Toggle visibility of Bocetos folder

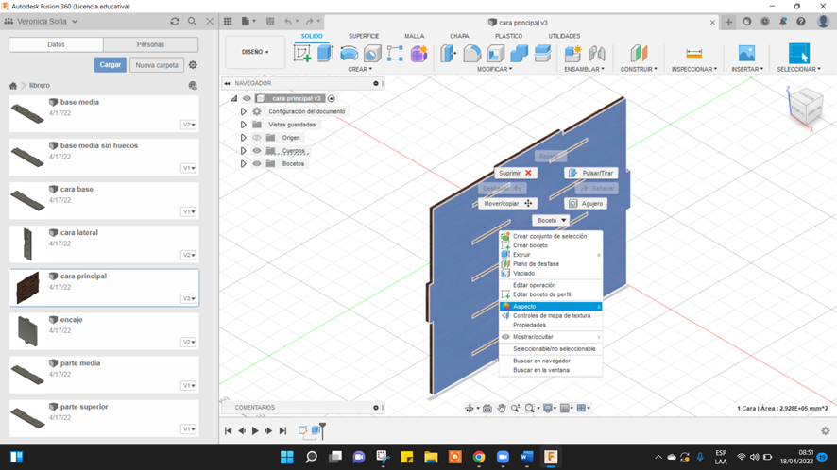257,164
